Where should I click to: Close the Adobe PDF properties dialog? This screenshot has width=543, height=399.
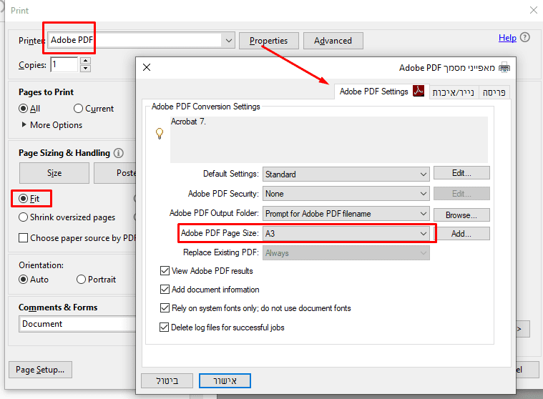coord(147,67)
